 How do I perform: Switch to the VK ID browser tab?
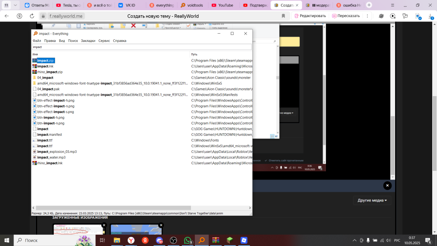130,5
